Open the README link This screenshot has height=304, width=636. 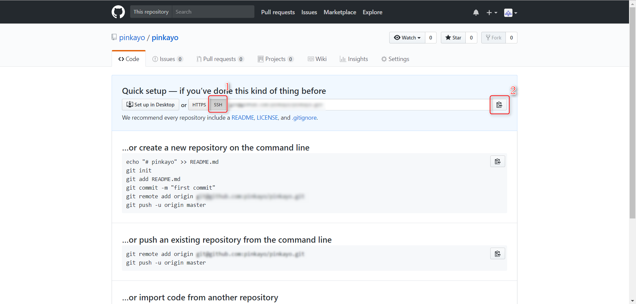(x=243, y=118)
